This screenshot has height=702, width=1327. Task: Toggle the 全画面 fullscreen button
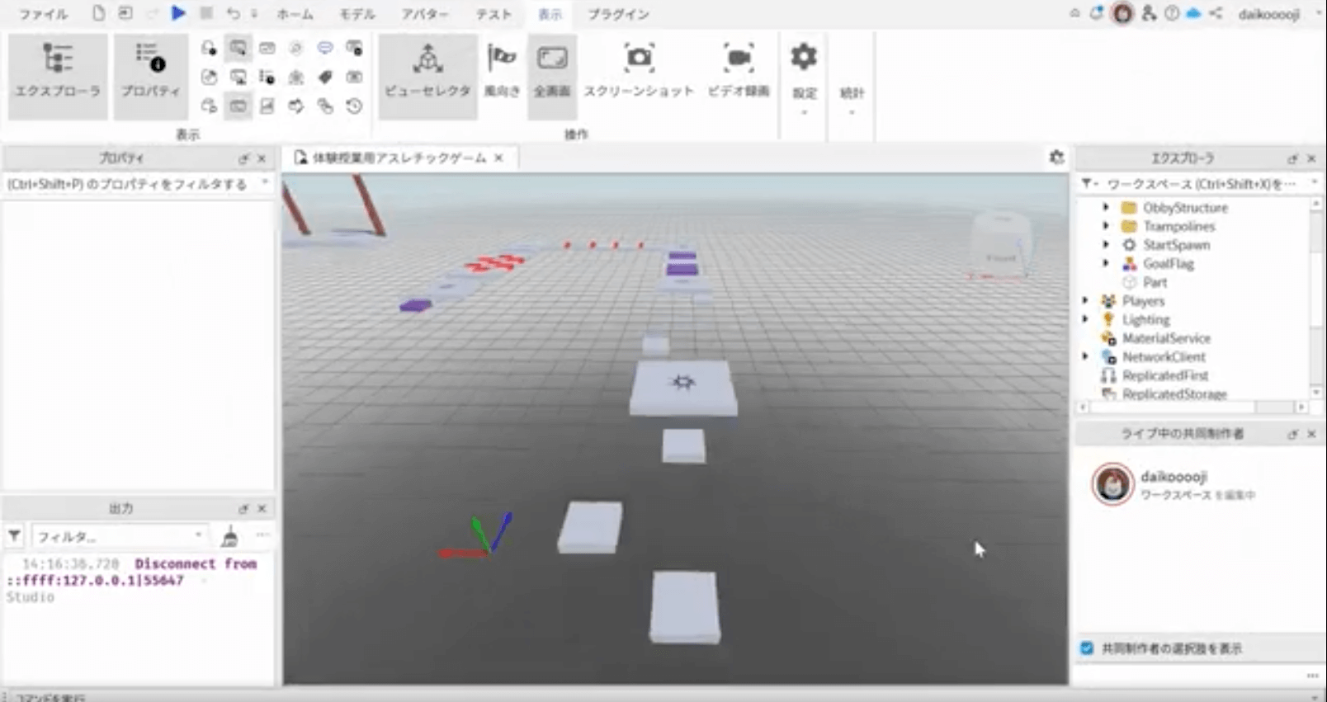(x=552, y=76)
